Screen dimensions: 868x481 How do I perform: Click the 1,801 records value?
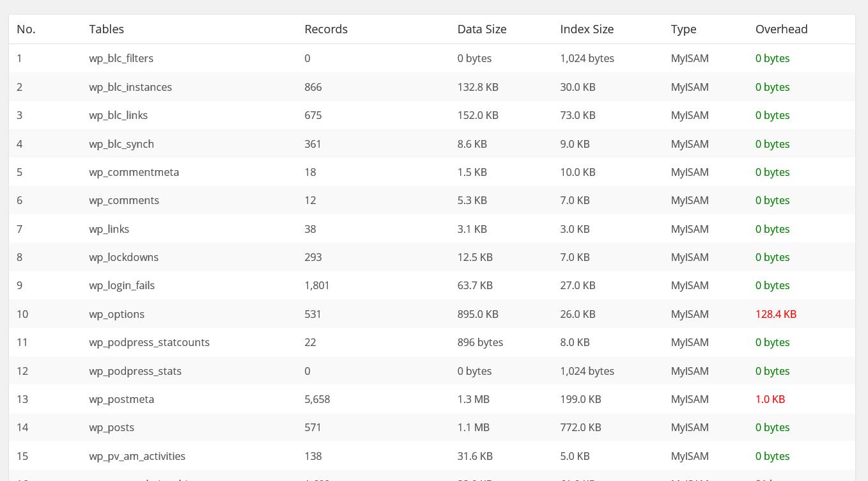point(317,285)
